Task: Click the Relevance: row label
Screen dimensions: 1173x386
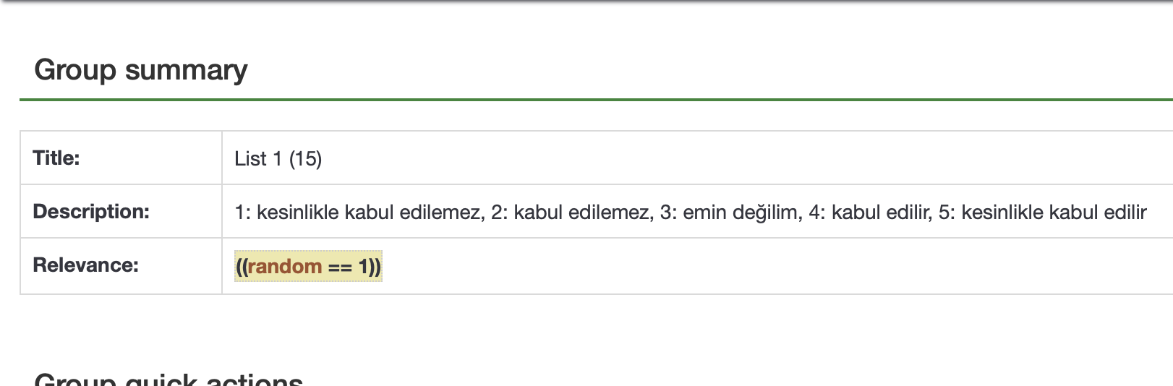Action: click(85, 265)
